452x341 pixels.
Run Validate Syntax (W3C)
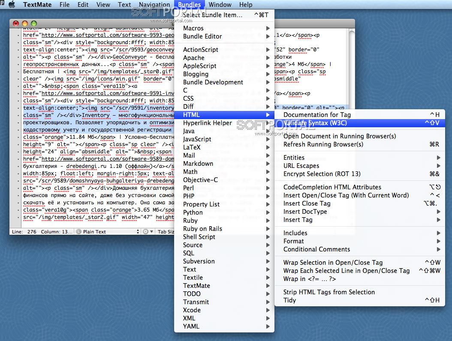360,123
